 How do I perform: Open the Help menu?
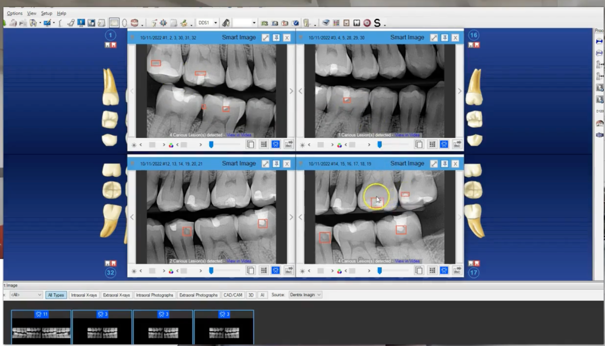[62, 13]
